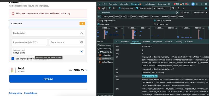Image resolution: width=209 pixels, height=96 pixels.
Task: Open the No throttling dropdown
Action: coord(161,8)
